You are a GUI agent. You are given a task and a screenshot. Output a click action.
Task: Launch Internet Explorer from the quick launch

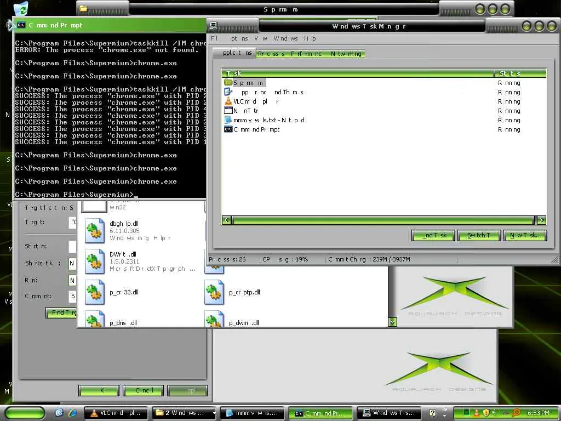tap(73, 413)
